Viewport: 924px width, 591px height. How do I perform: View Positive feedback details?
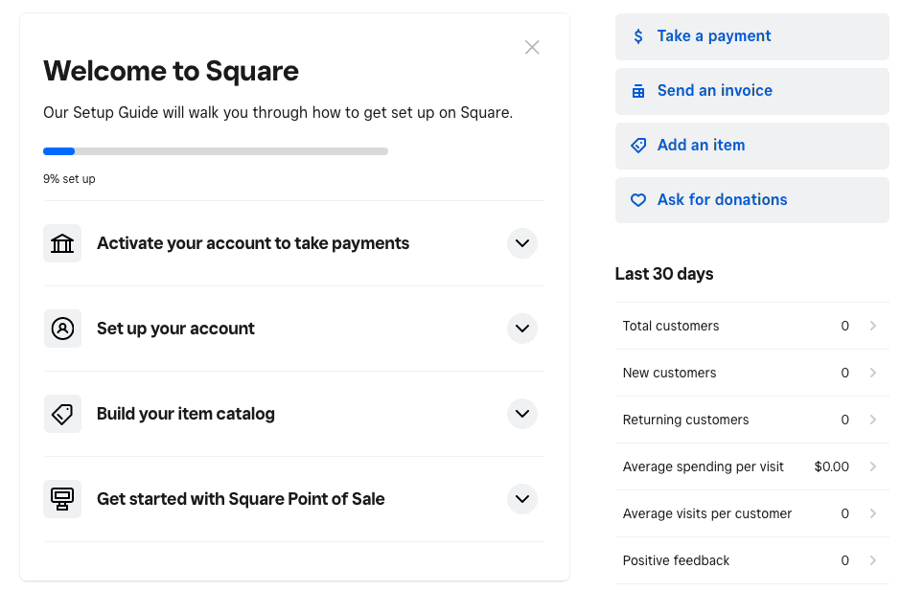751,560
